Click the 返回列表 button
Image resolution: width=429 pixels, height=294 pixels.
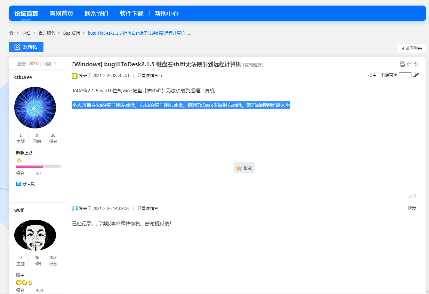coord(411,48)
